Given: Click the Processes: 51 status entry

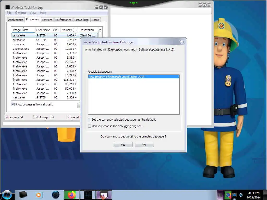Looking at the screenshot, I should (x=14, y=117).
